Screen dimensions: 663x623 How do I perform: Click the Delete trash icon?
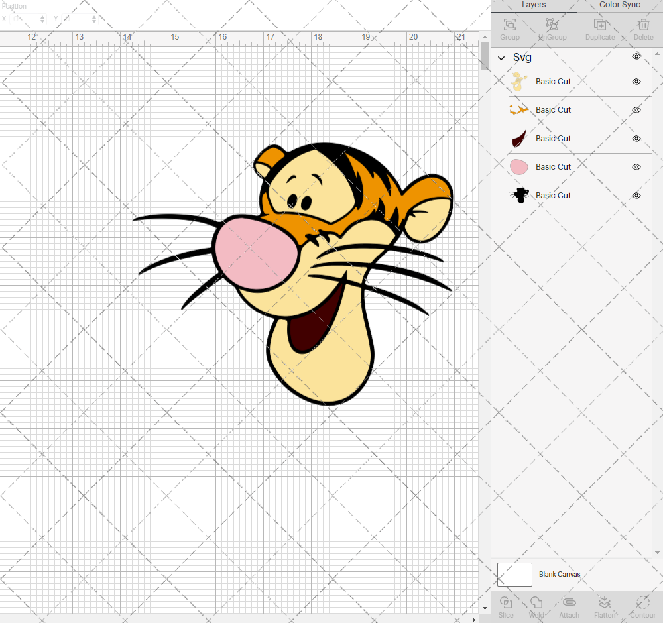click(643, 25)
